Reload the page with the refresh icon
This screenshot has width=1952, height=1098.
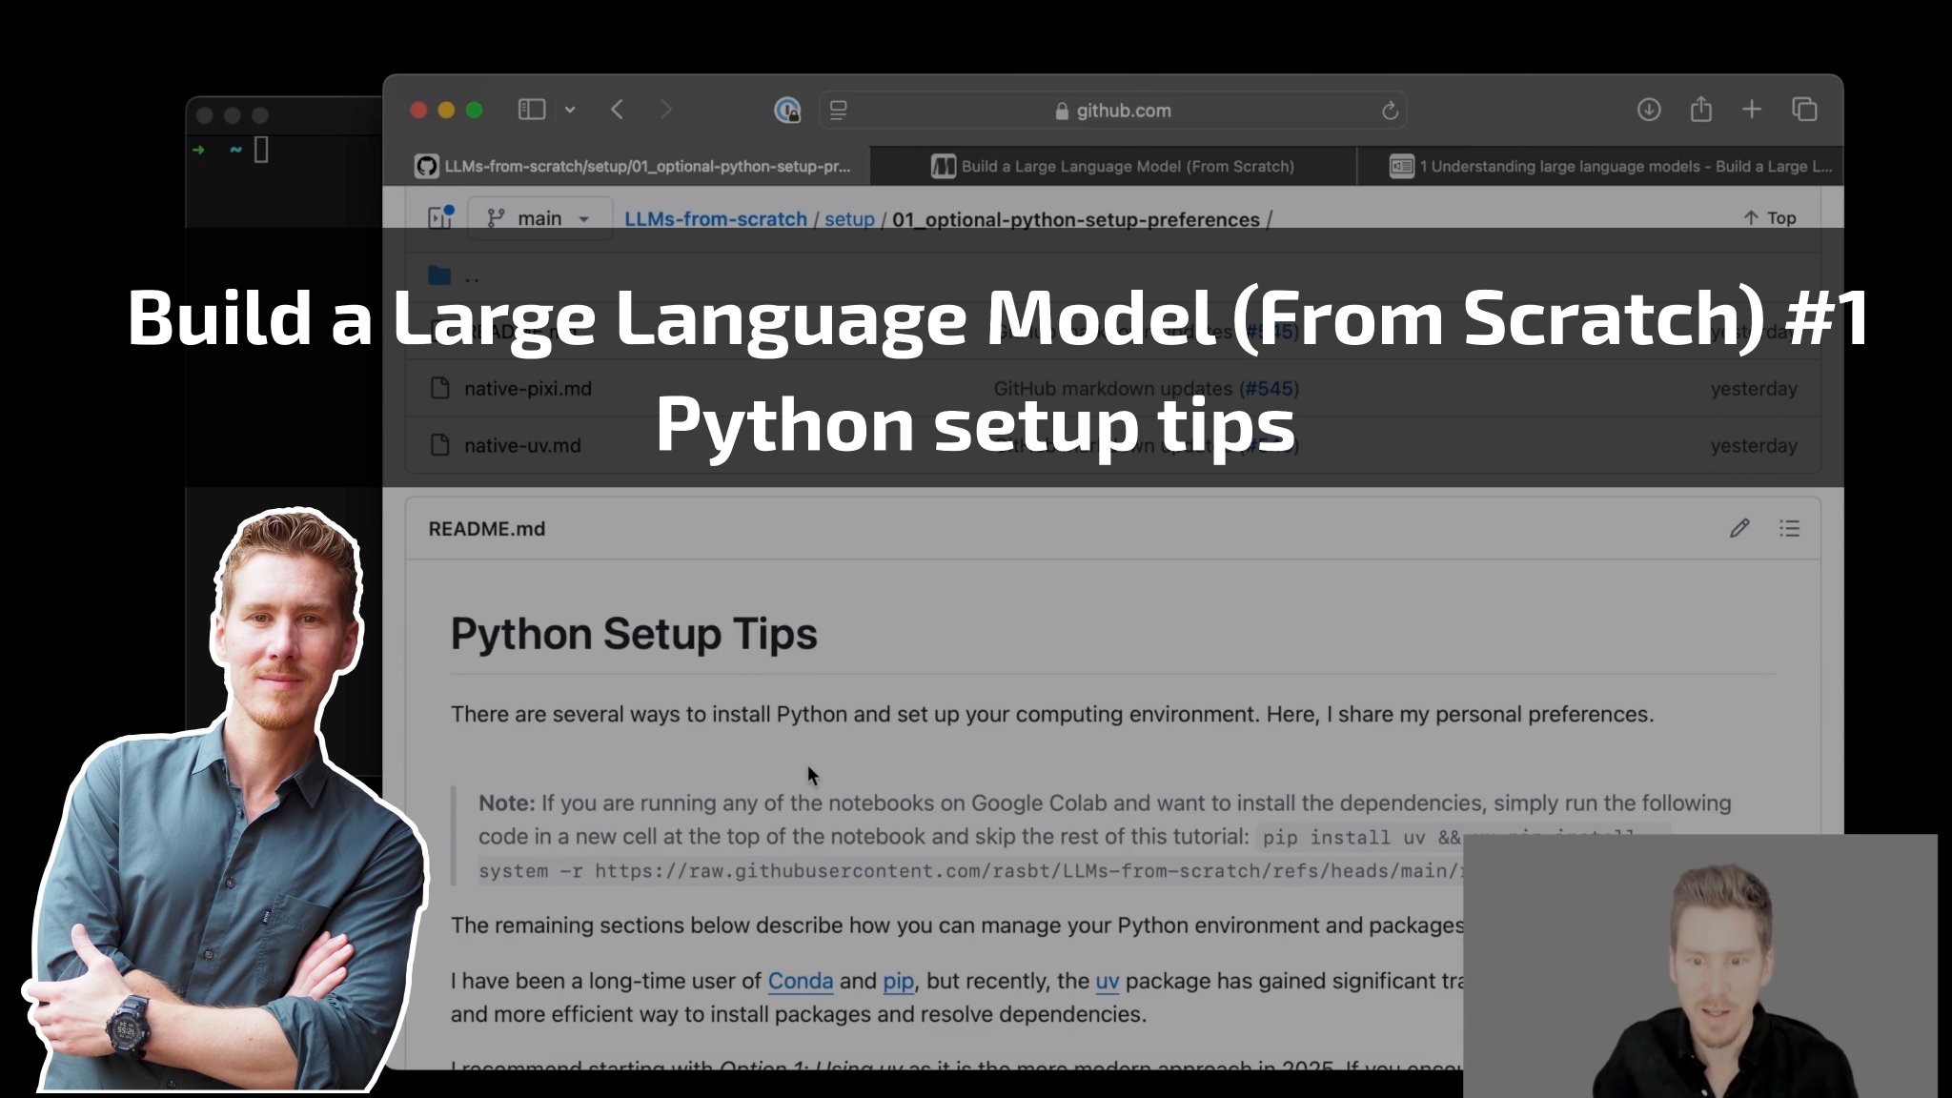click(x=1390, y=111)
